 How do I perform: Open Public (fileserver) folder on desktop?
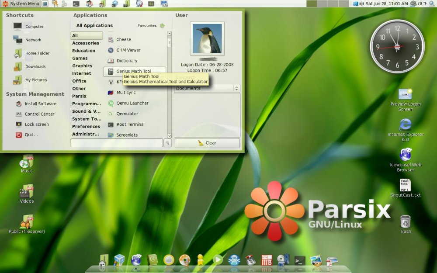[27, 224]
